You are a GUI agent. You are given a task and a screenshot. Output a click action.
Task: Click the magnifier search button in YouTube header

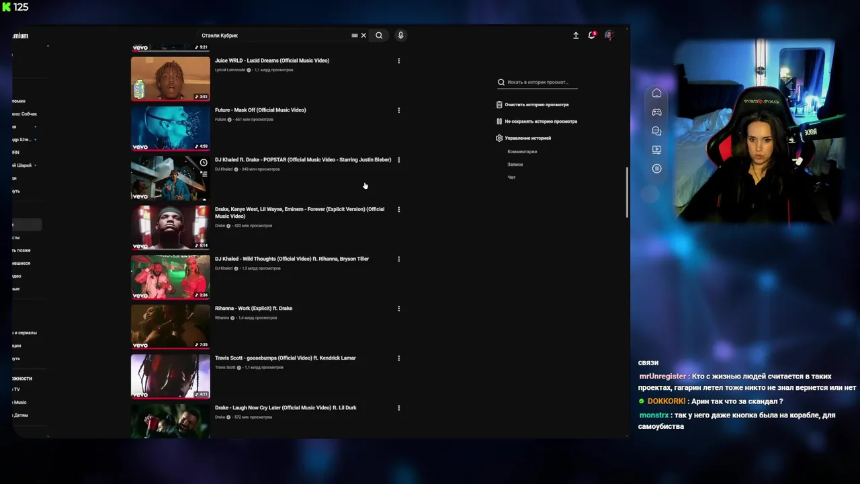tap(379, 36)
